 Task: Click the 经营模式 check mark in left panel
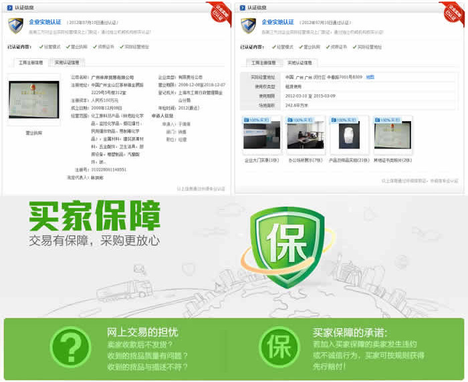[41, 47]
